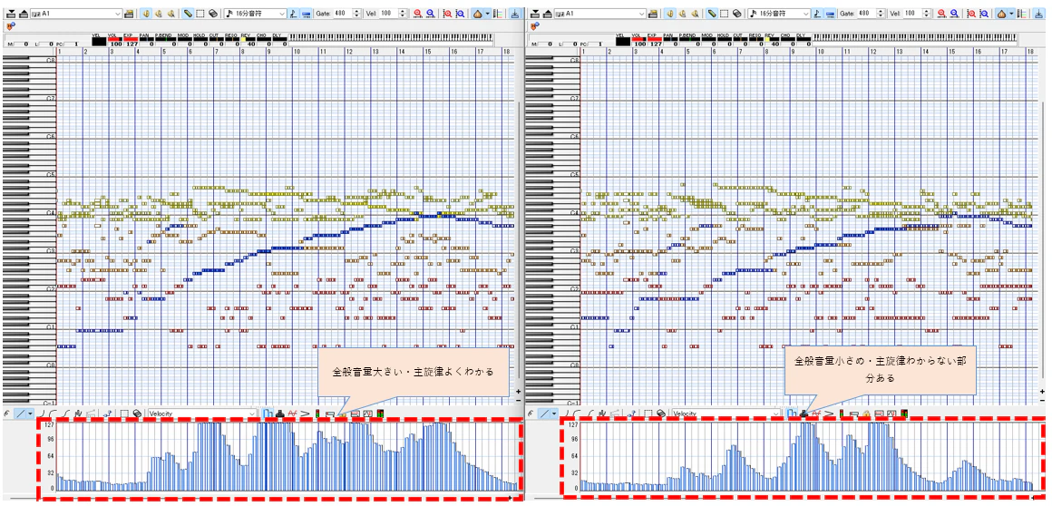Select the pencil tool in right window toolbar
The image size is (1052, 506).
[x=712, y=14]
